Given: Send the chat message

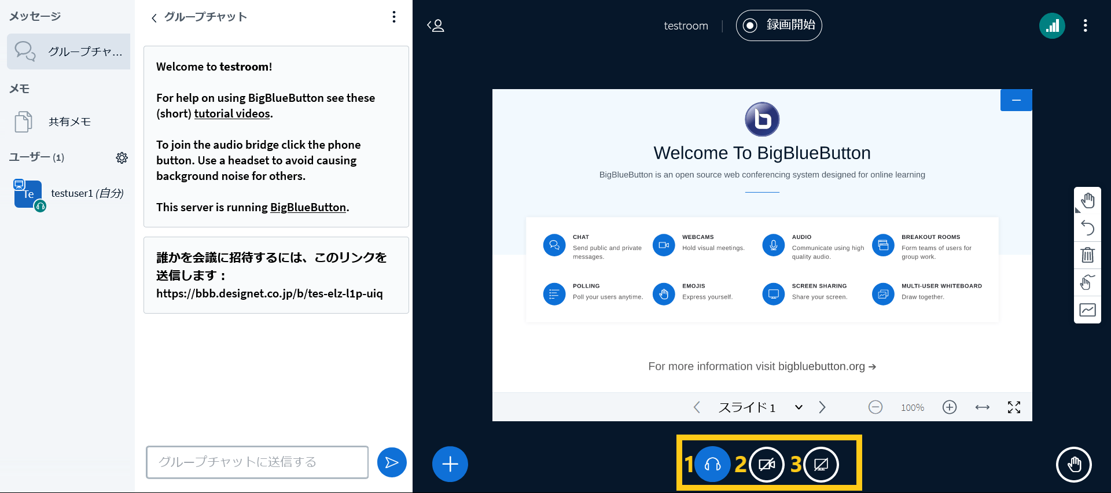Looking at the screenshot, I should tap(392, 462).
